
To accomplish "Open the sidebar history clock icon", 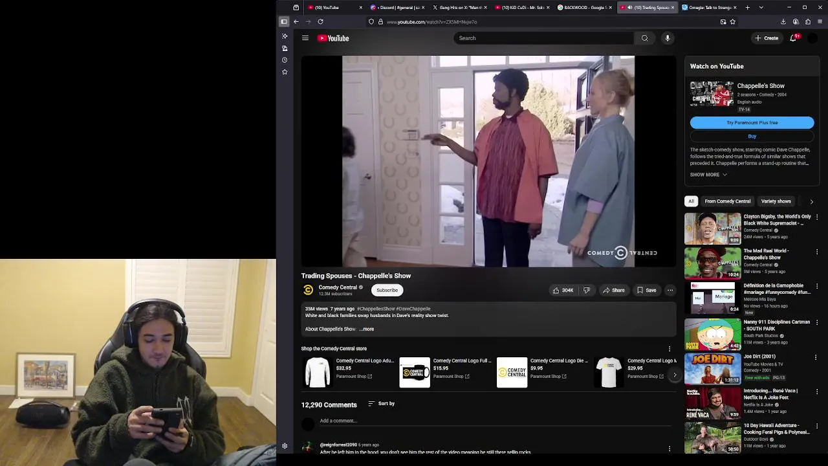I will [x=285, y=60].
